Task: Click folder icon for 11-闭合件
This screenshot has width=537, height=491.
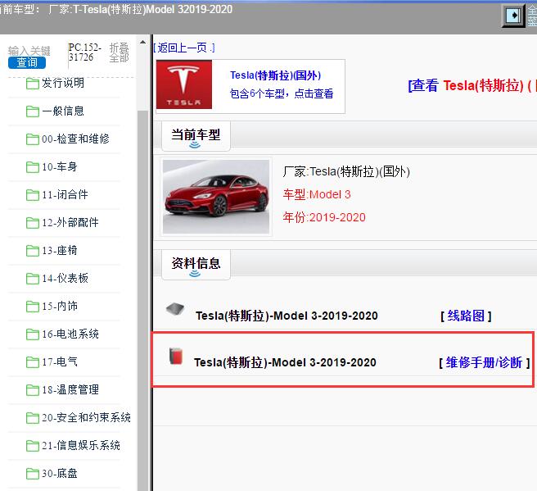Action: [x=33, y=195]
